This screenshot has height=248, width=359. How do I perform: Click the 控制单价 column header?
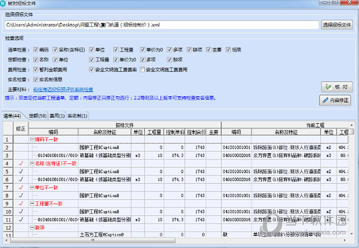[175, 132]
